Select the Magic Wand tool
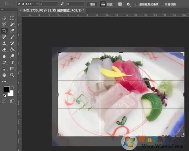The width and height of the screenshot is (189, 151). click(x=12, y=24)
